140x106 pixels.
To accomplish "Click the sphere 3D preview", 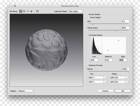I will point(46,50).
